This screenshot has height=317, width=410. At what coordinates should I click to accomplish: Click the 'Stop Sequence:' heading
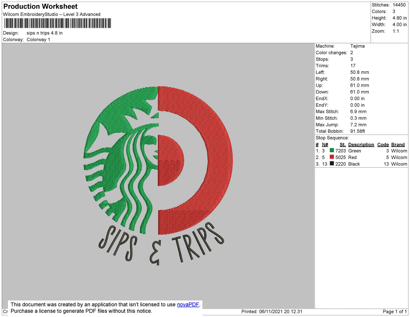pyautogui.click(x=332, y=138)
